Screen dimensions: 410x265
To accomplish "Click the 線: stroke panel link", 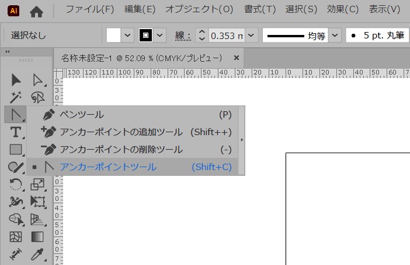I will click(183, 36).
